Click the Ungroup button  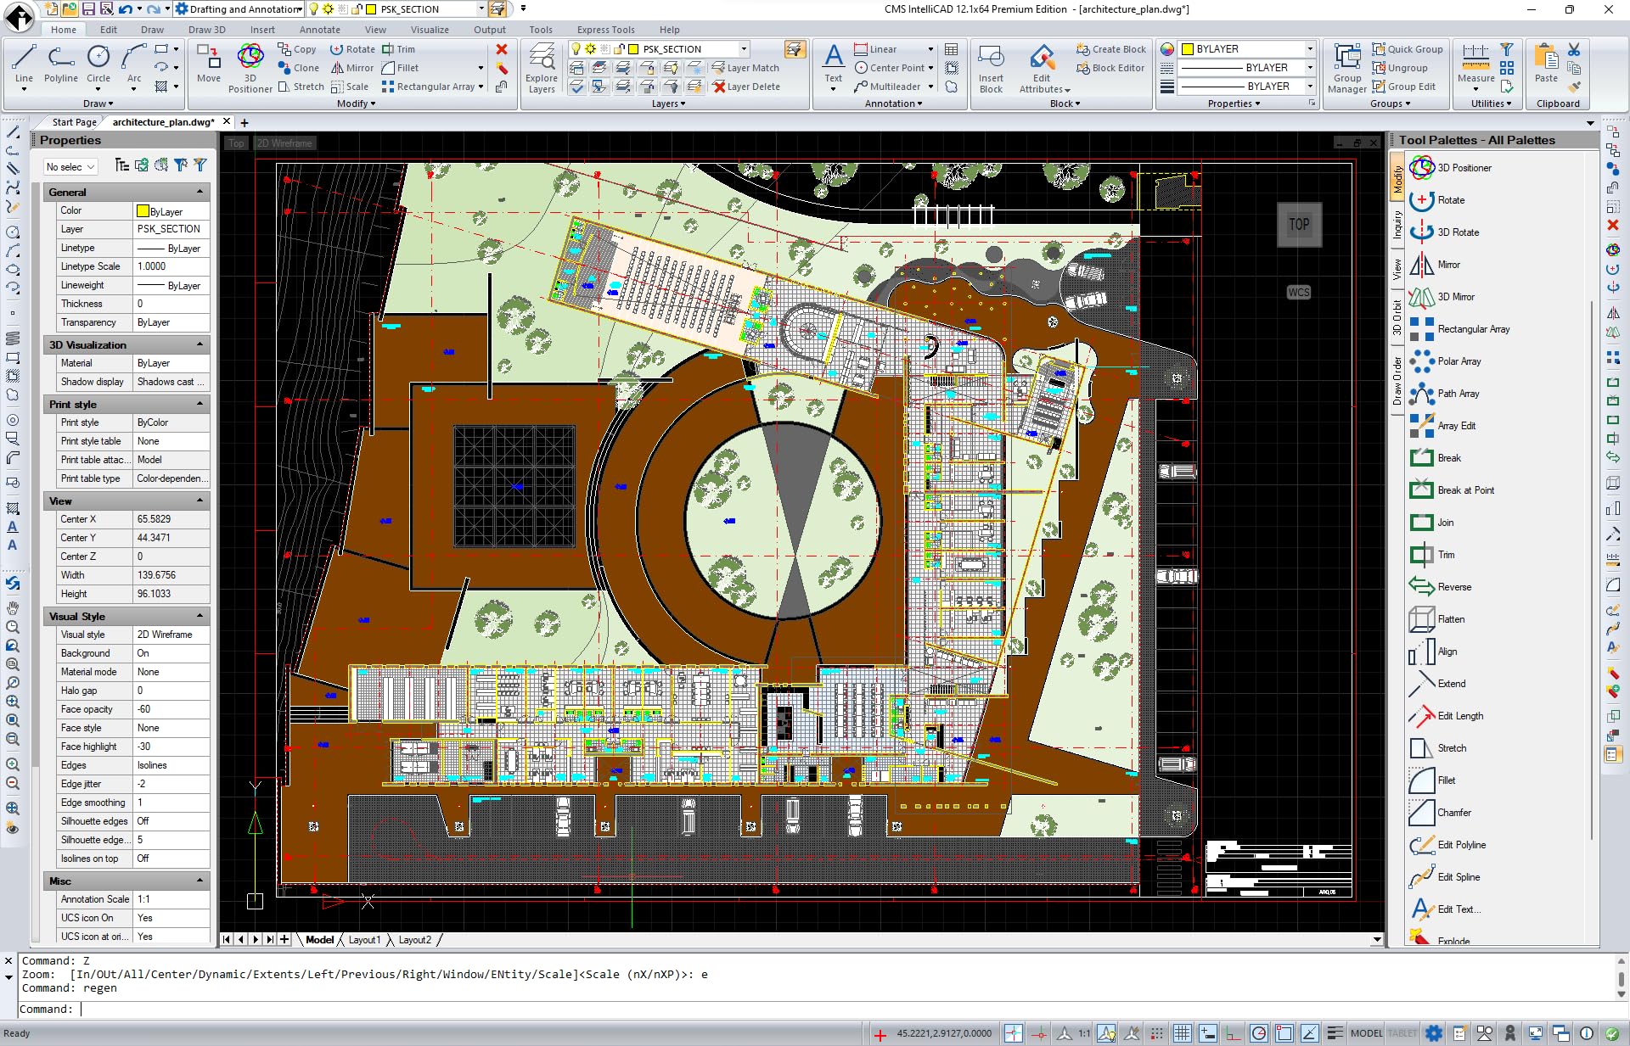coord(1401,68)
